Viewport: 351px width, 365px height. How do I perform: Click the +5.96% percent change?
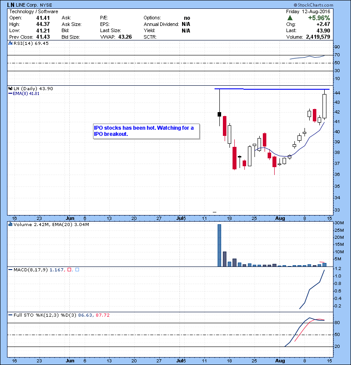coord(319,18)
